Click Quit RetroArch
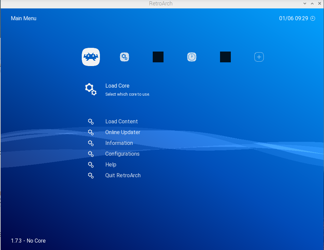 (x=123, y=176)
